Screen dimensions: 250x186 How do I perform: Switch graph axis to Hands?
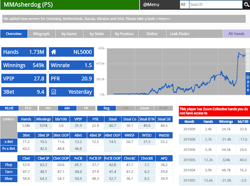[x=248, y=60]
